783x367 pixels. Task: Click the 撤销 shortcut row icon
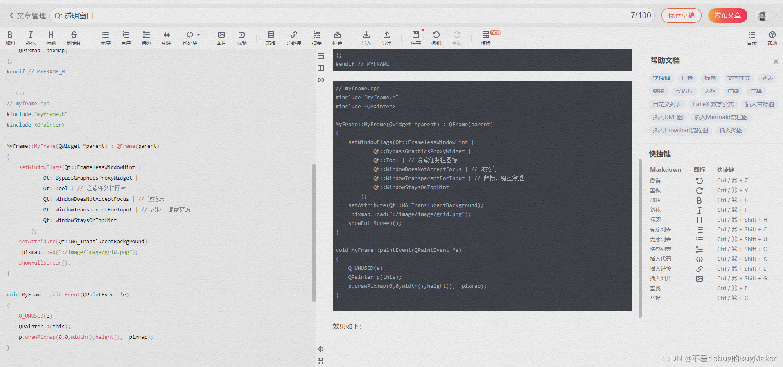click(x=700, y=181)
